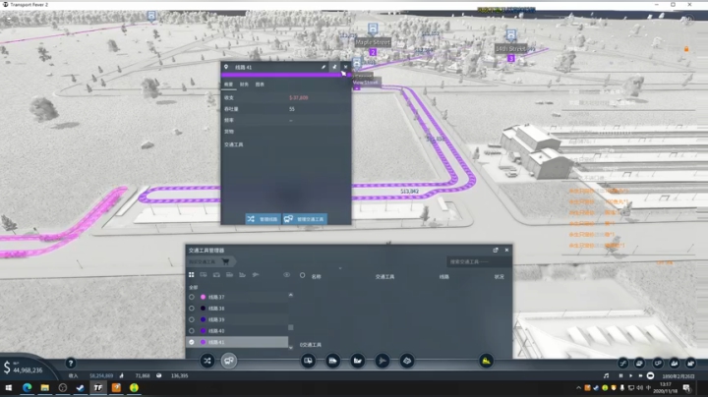Filter vehicle manager by bus icon
Screen dimensions: 708x397
pyautogui.click(x=204, y=275)
